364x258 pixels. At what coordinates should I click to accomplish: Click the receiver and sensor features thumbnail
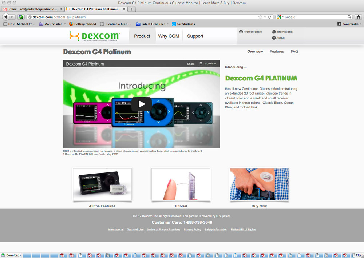(x=102, y=184)
